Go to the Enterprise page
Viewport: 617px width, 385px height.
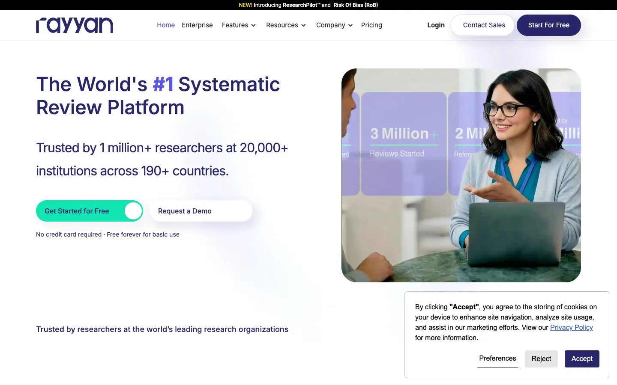(x=197, y=25)
